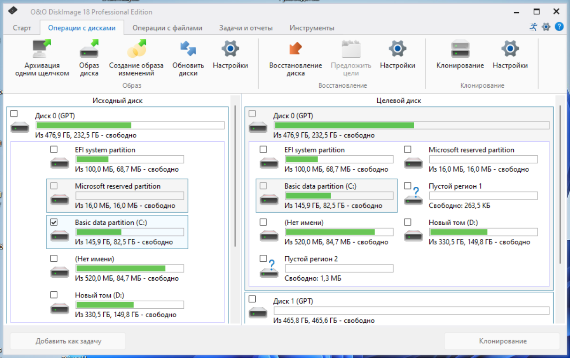
Task: Check target (Нет имени) partition checkbox
Action: 263,222
